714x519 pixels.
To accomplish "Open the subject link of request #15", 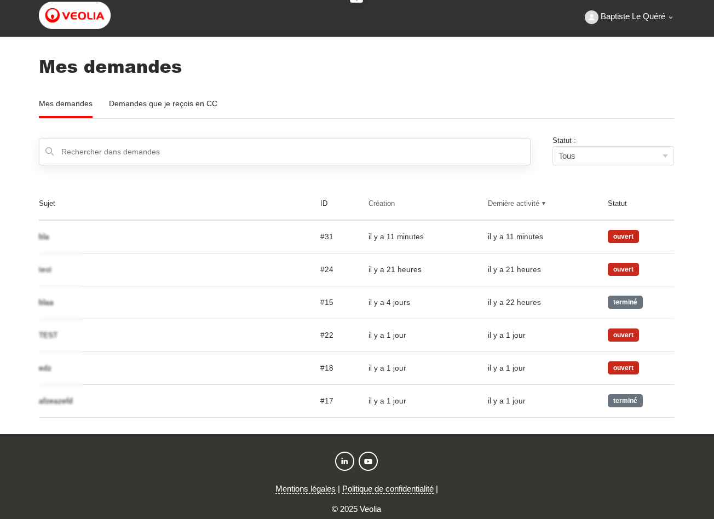I will pyautogui.click(x=47, y=303).
